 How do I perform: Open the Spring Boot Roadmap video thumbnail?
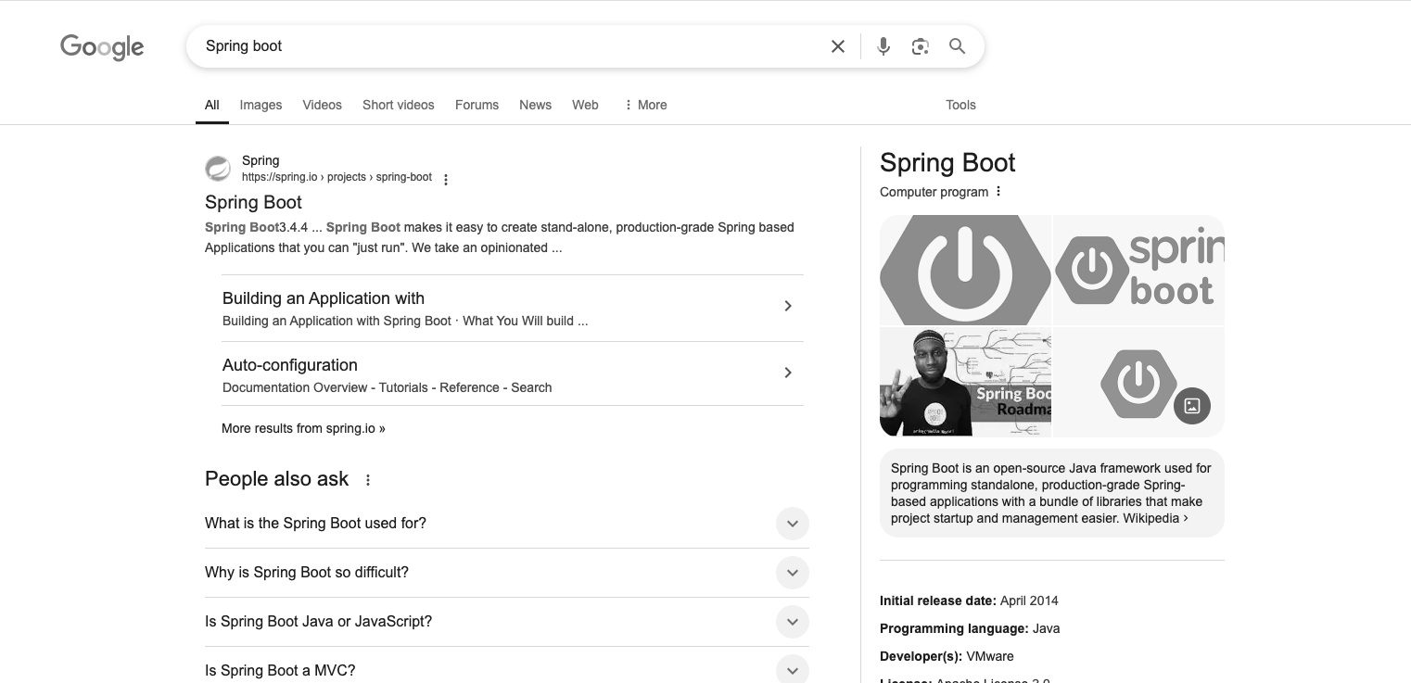click(x=965, y=382)
